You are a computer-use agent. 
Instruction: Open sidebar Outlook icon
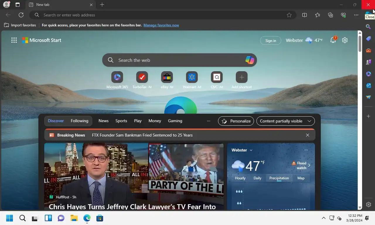(369, 86)
